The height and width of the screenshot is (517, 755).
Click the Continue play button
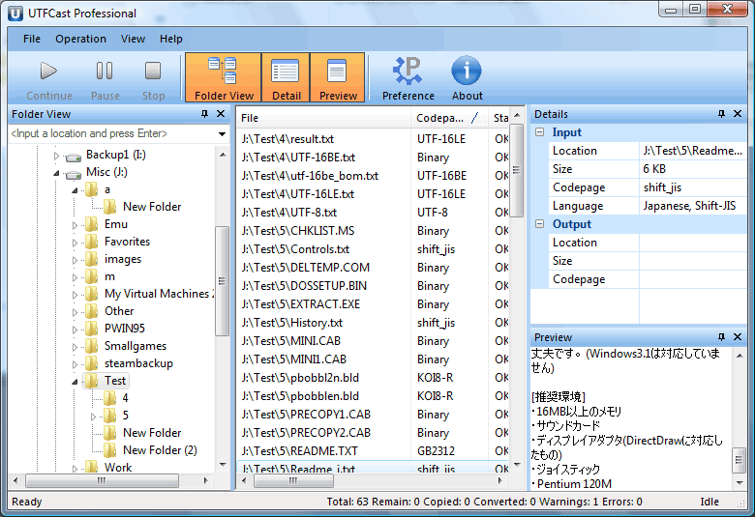[48, 78]
